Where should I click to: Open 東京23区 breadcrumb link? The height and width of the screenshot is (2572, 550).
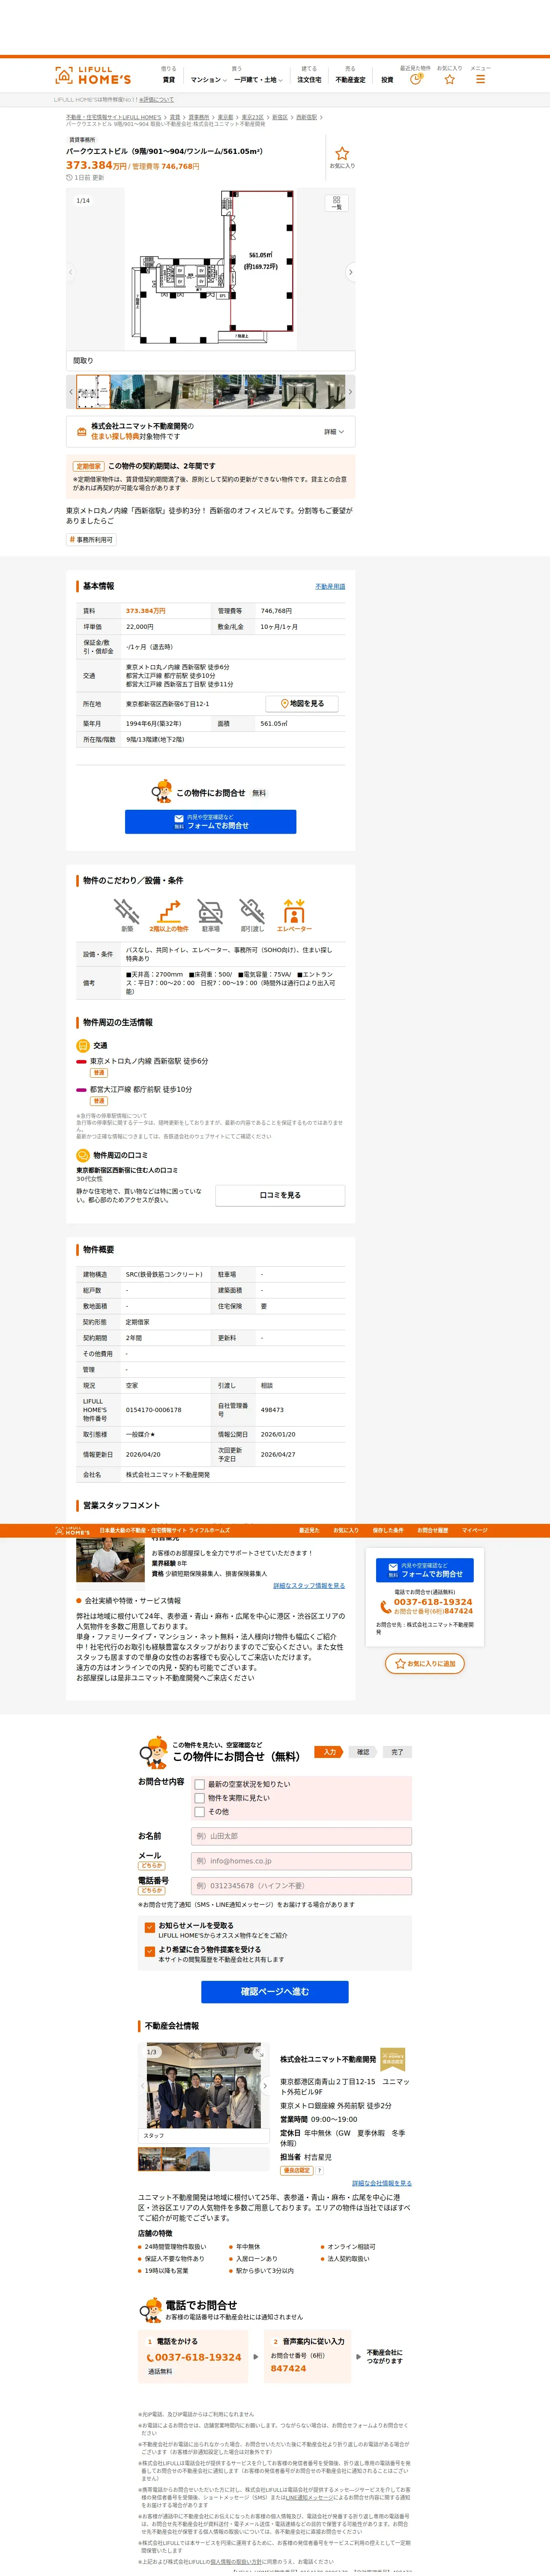[x=253, y=117]
